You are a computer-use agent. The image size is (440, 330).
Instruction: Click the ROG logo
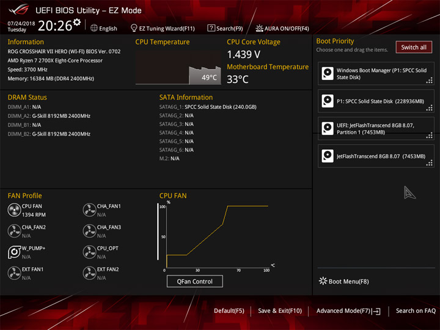tap(19, 10)
